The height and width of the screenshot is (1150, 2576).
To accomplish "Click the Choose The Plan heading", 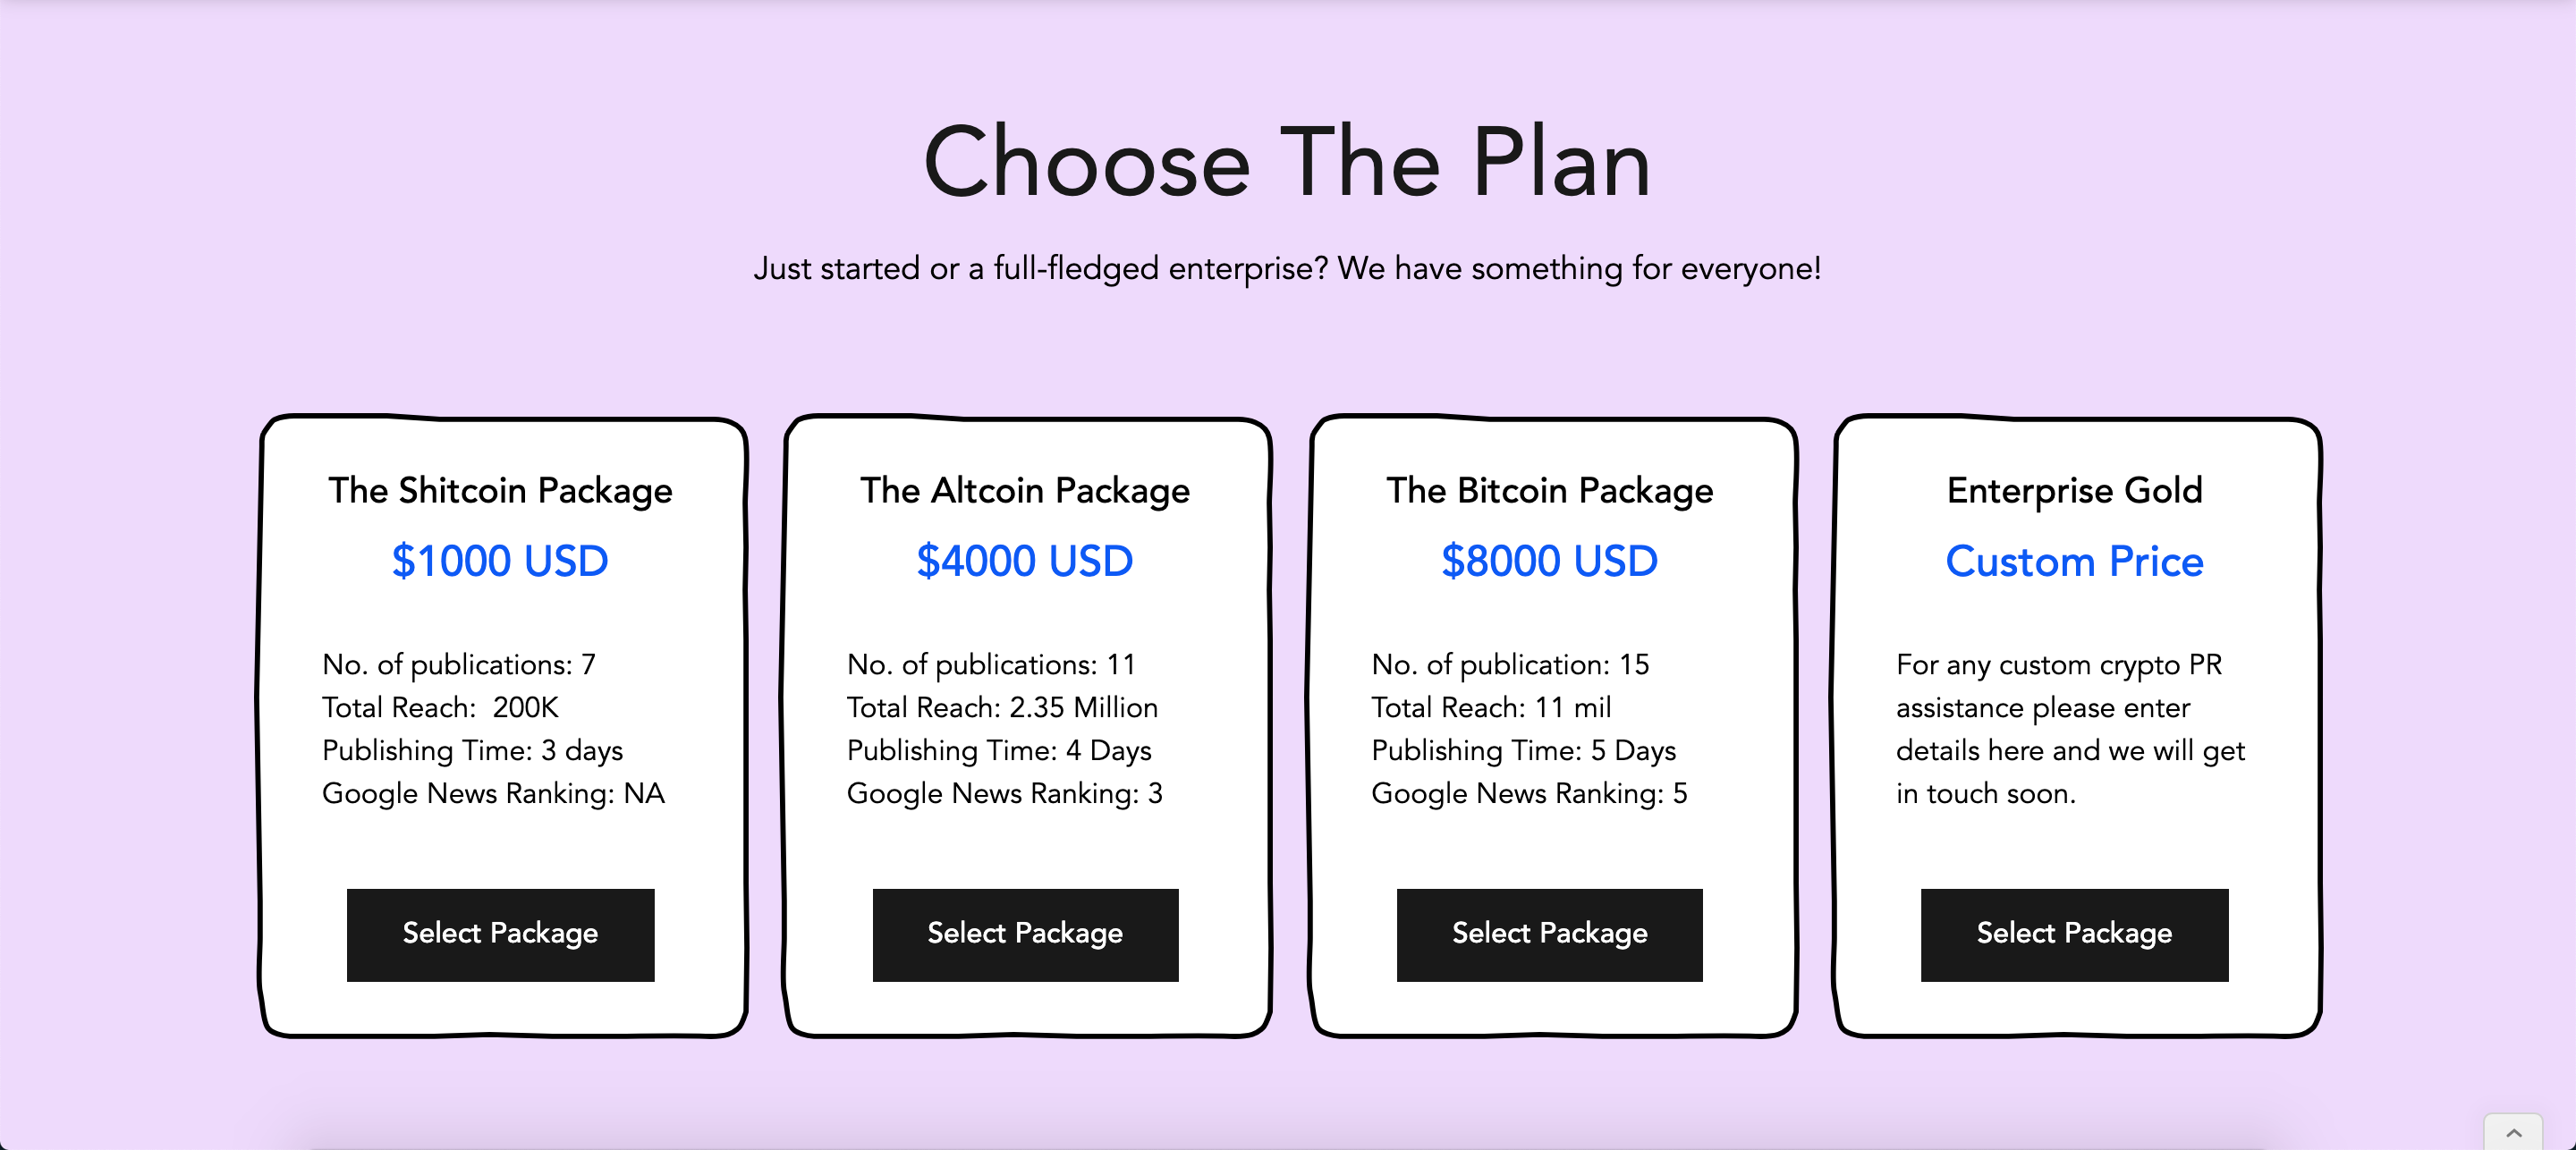I will (1288, 163).
